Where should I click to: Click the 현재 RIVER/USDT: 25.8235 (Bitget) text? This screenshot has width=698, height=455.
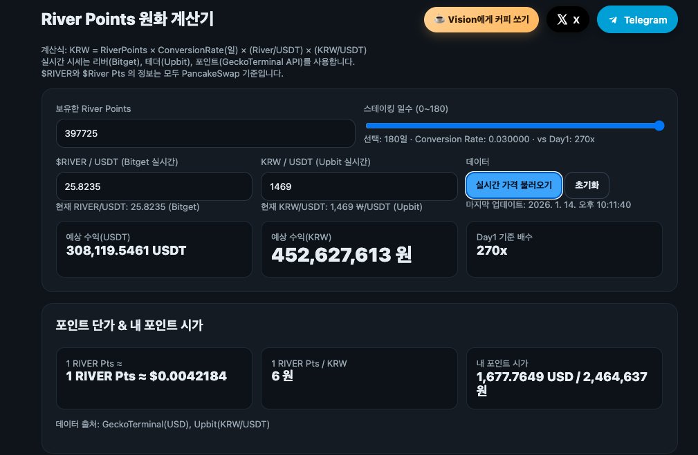(x=127, y=207)
